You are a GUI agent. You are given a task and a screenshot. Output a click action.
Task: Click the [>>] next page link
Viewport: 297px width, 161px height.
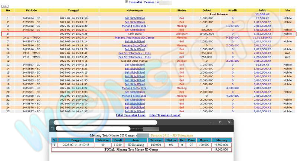[5, 6]
